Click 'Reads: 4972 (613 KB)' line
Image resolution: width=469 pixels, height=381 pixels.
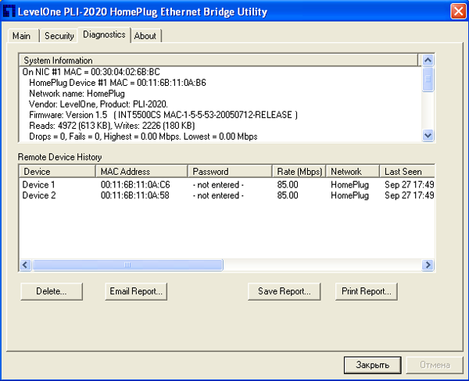tap(112, 126)
